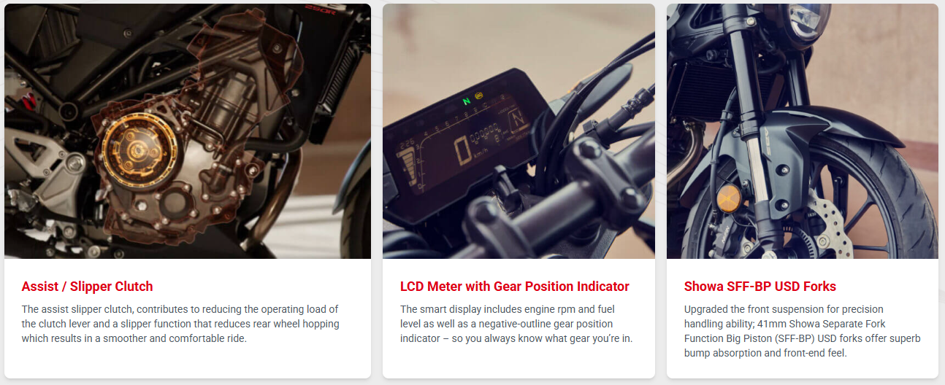This screenshot has height=385, width=945.
Task: Click the LCD Meter with Gear Position Indicator title
Action: pos(515,287)
